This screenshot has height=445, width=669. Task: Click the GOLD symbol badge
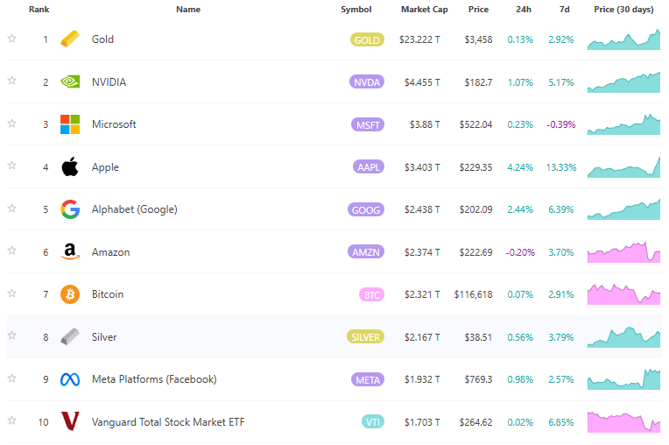367,39
